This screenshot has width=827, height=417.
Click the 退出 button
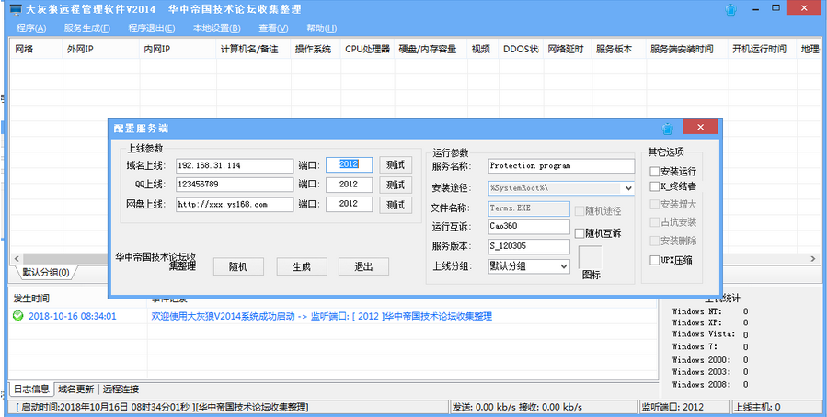coord(363,266)
